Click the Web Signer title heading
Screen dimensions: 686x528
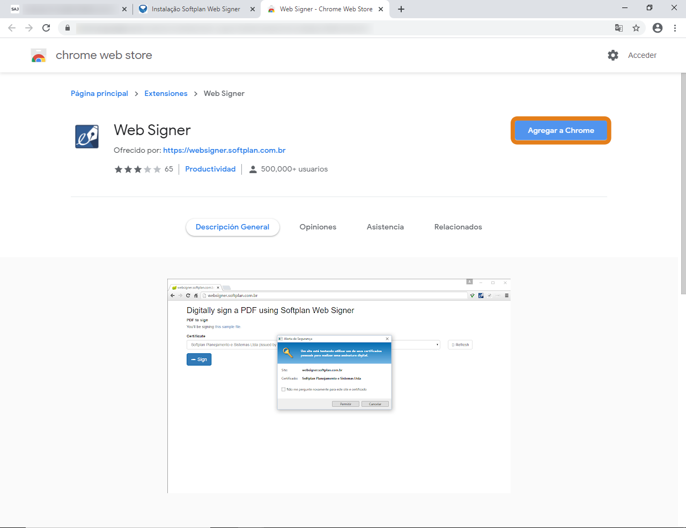coord(152,130)
